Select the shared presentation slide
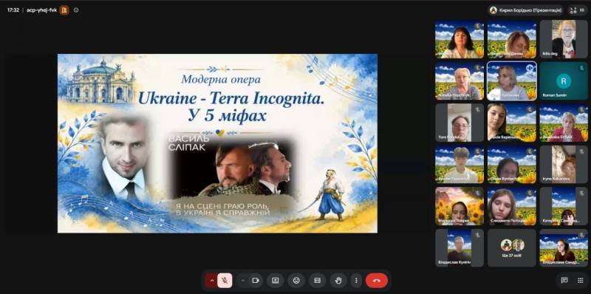591x294 pixels. point(217,143)
